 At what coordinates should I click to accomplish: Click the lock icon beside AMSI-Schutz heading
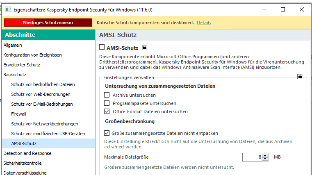click(144, 48)
